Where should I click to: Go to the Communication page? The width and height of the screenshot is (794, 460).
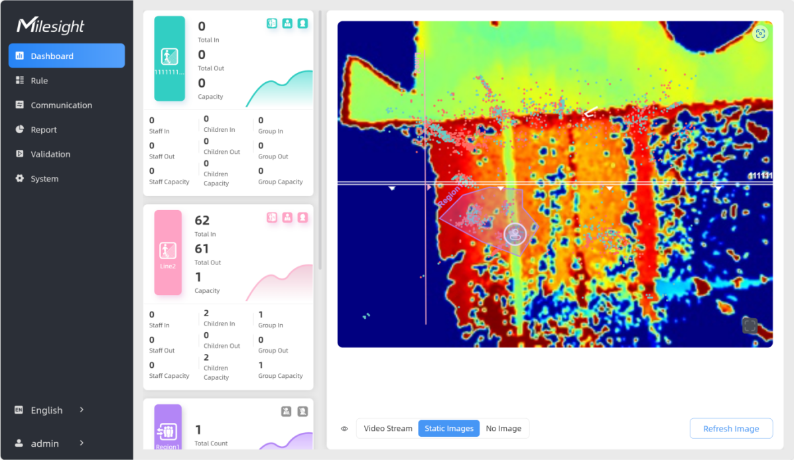pos(61,105)
